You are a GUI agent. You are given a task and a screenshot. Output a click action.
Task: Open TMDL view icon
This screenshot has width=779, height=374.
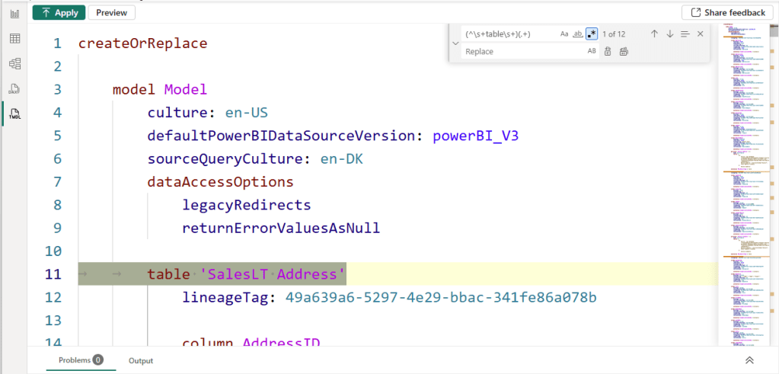tap(14, 113)
